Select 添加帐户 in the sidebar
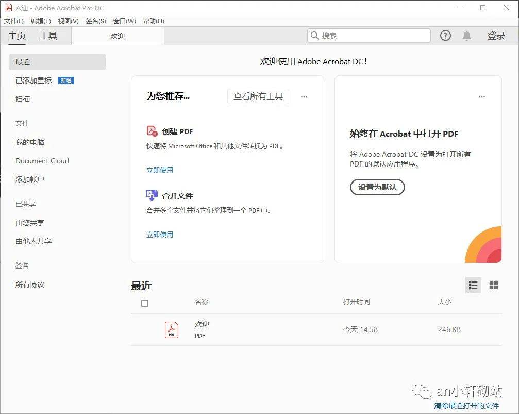The width and height of the screenshot is (519, 414). tap(30, 179)
